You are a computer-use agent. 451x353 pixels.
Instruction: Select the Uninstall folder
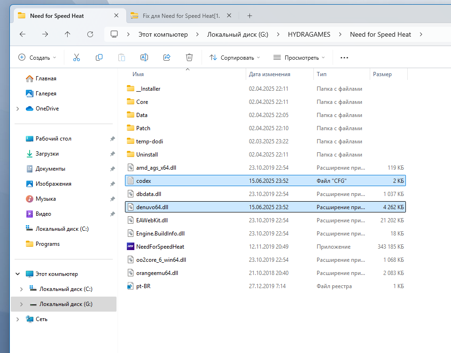click(x=265, y=155)
